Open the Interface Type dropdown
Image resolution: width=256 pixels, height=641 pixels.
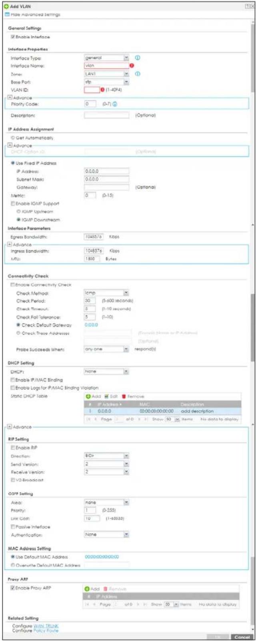(x=106, y=58)
